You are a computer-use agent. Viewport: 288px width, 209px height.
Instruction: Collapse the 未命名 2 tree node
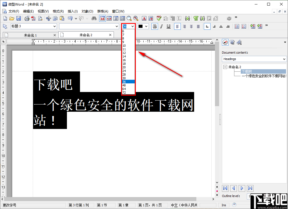click(225, 67)
